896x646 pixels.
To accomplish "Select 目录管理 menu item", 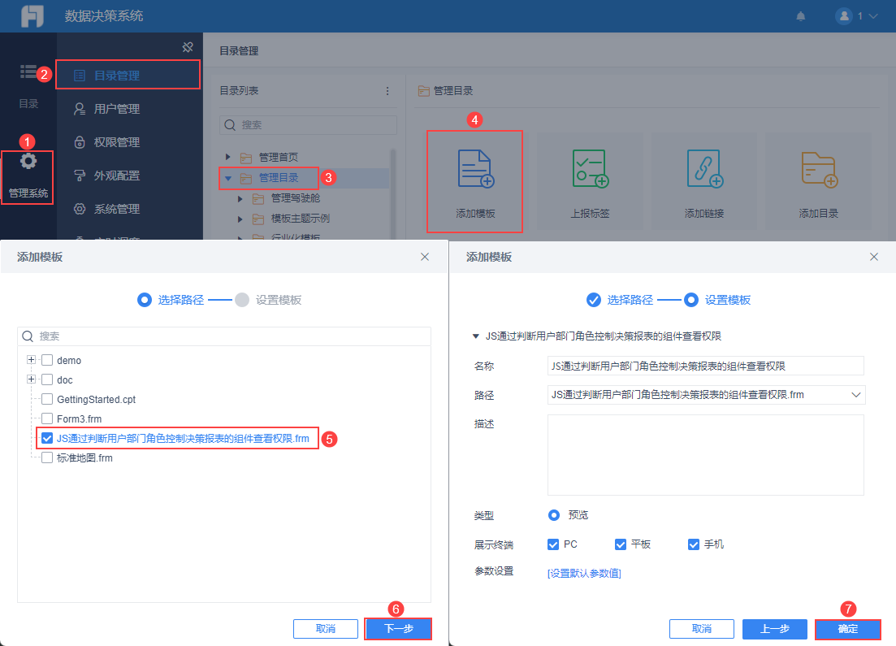I will point(128,75).
